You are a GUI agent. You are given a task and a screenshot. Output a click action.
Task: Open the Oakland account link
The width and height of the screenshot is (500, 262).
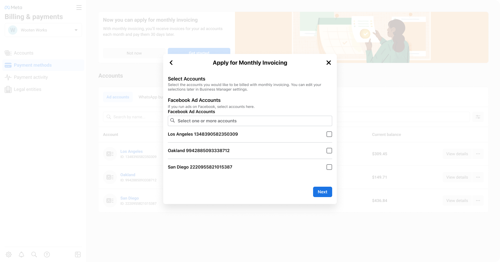128,175
